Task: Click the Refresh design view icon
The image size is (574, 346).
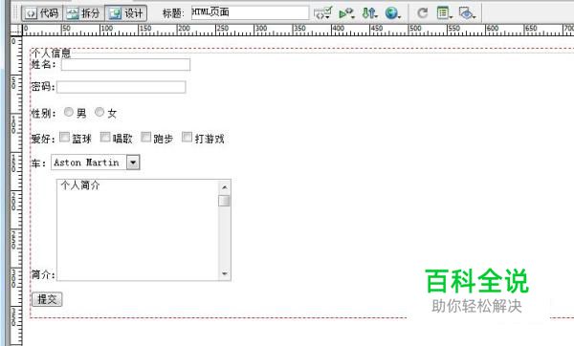Action: tap(423, 13)
